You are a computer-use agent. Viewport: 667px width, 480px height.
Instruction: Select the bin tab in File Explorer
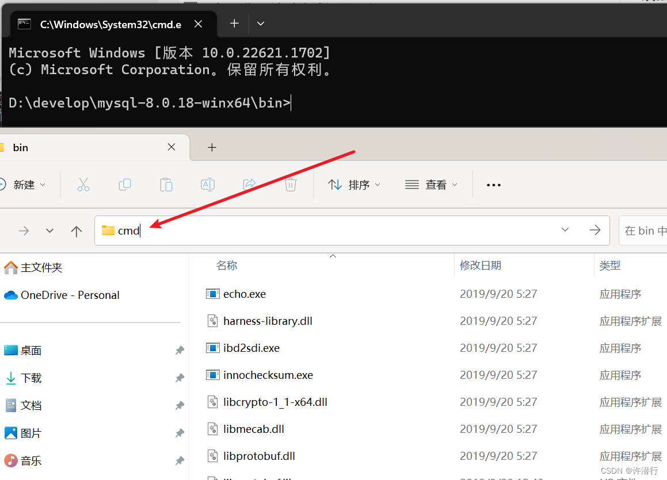[21, 147]
